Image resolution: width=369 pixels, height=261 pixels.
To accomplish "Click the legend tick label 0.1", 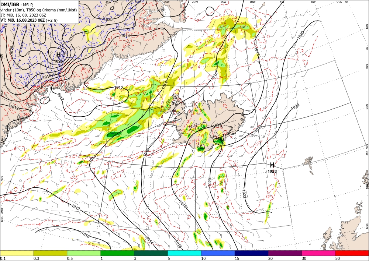I will click(x=2, y=258).
